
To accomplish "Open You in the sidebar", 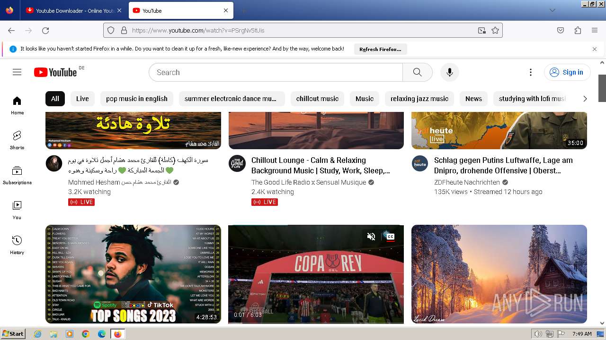I will click(17, 210).
